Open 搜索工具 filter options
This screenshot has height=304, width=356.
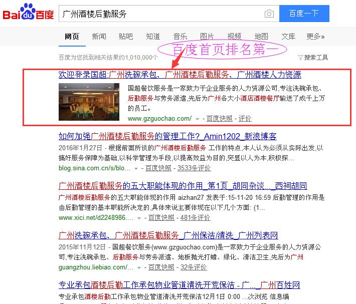[316, 58]
